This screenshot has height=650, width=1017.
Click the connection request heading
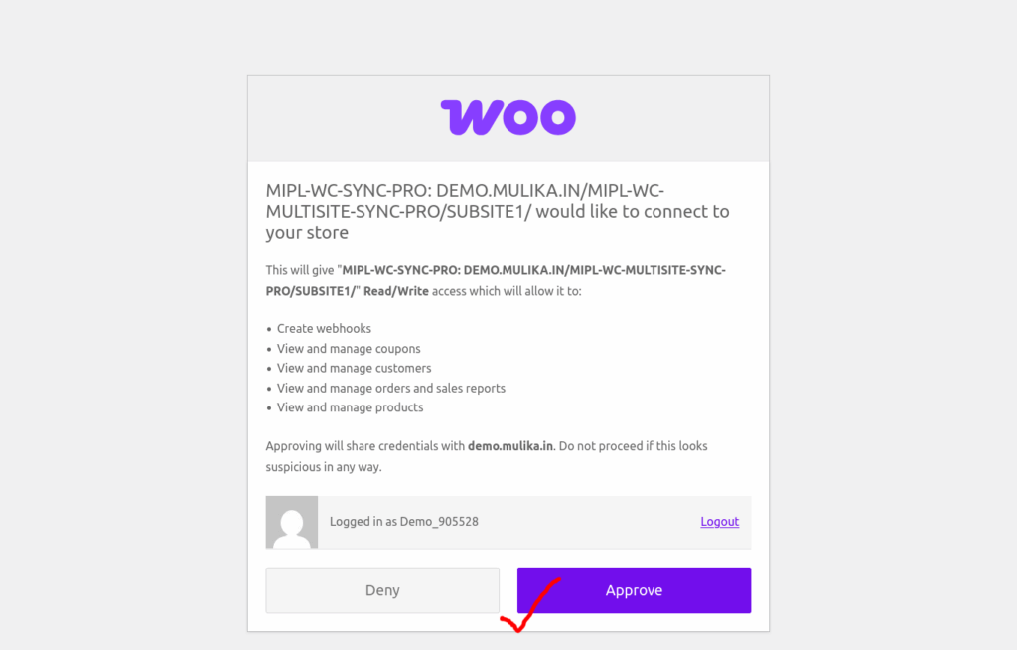(x=498, y=211)
